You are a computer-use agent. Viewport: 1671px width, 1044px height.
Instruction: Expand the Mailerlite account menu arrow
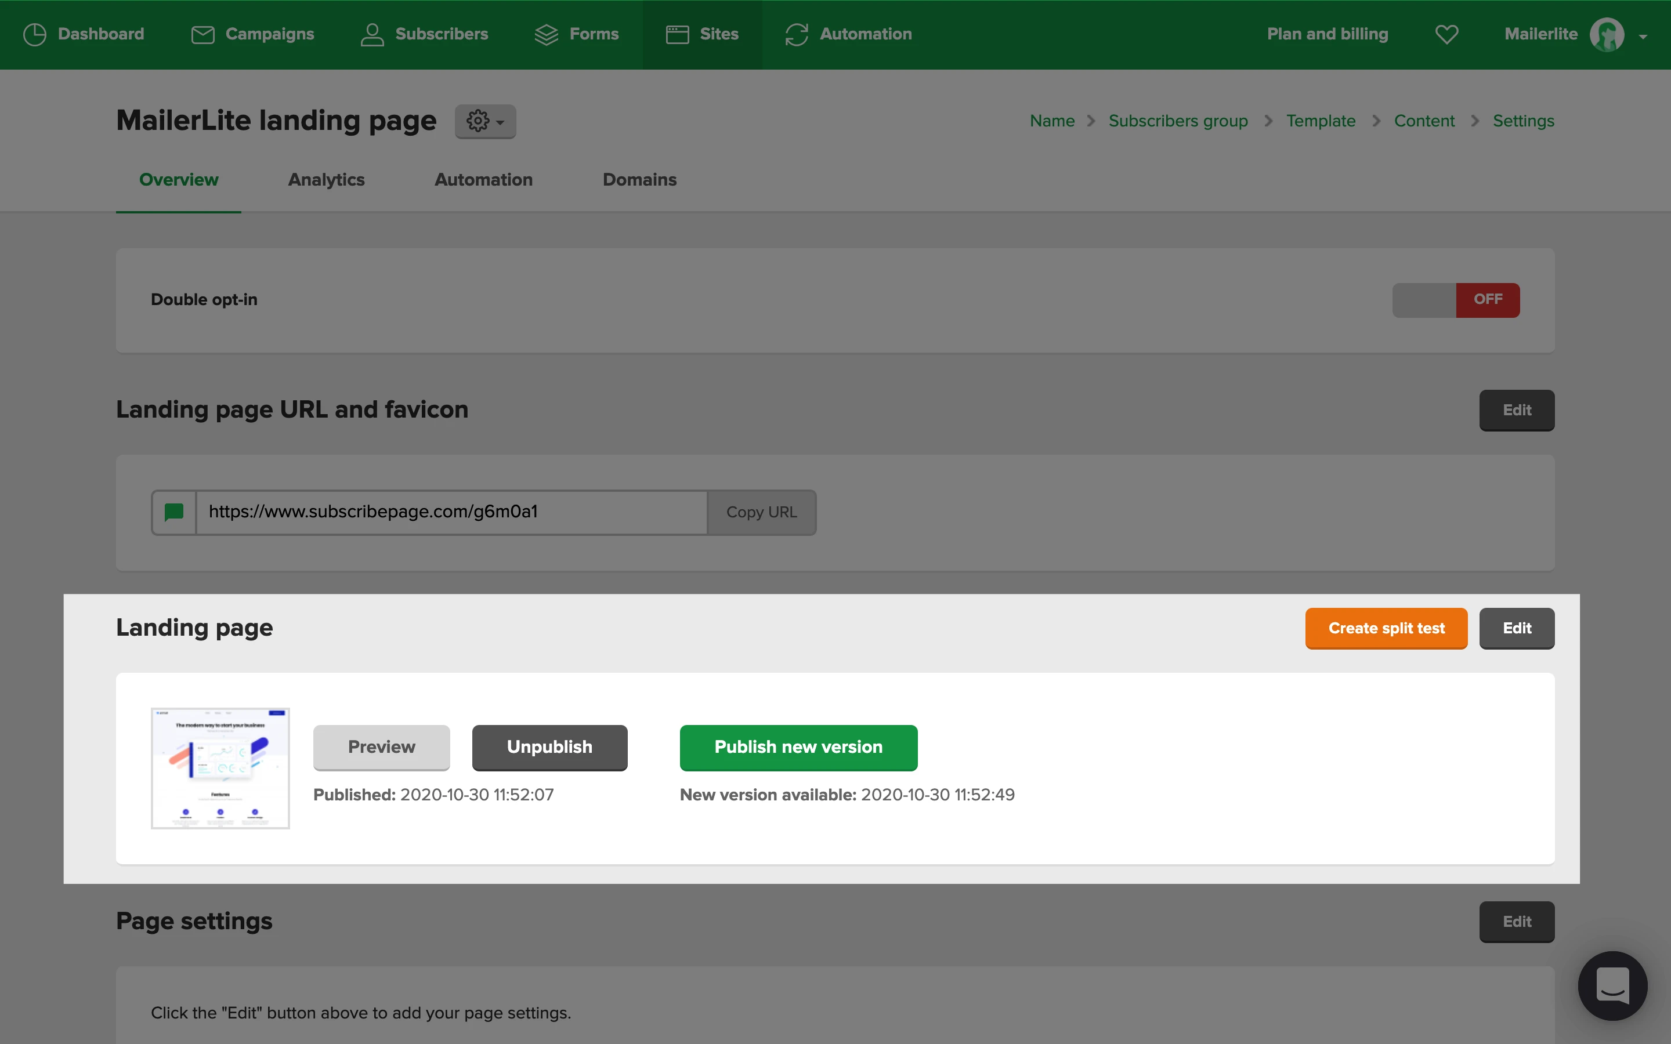(x=1643, y=37)
